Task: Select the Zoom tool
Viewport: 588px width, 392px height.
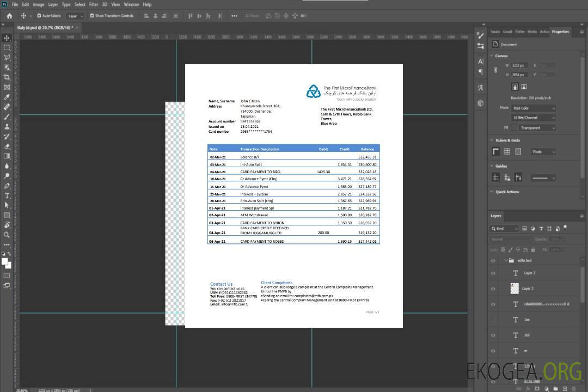Action: (x=7, y=235)
